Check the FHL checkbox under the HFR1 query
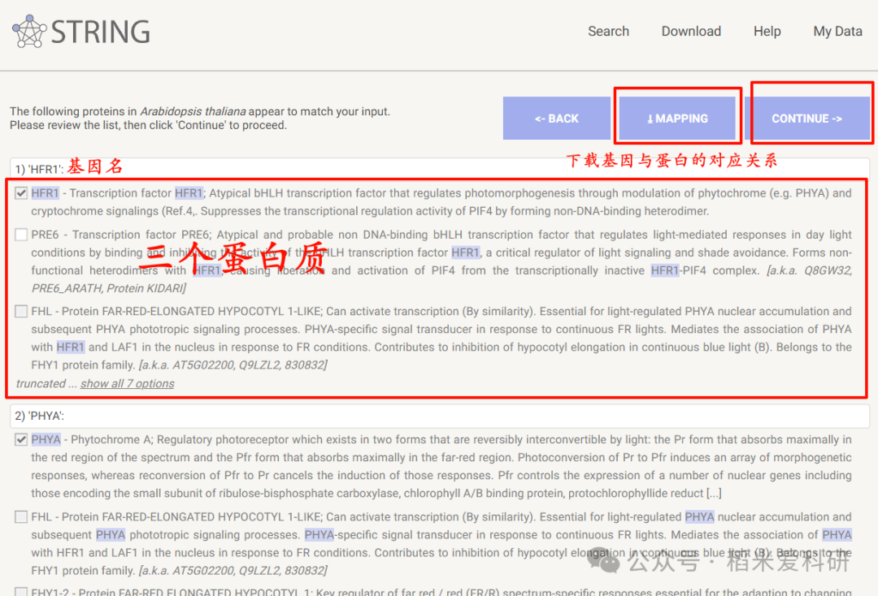This screenshot has height=596, width=878. (21, 312)
